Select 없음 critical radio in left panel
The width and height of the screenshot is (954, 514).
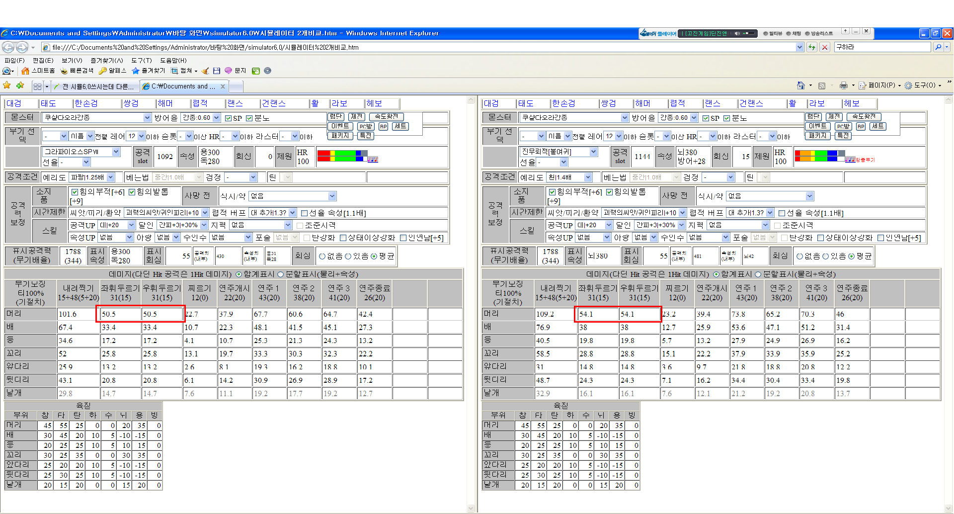coord(322,257)
